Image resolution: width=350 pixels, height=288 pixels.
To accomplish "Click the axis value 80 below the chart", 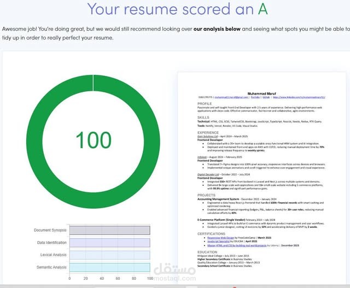I will click(133, 278).
